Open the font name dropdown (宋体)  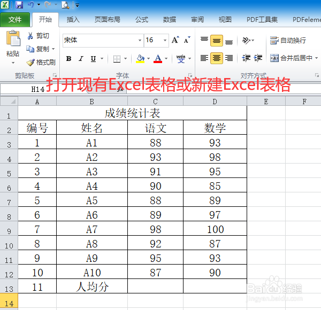pos(140,40)
